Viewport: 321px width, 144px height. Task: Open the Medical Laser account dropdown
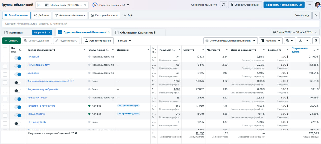pyautogui.click(x=62, y=5)
